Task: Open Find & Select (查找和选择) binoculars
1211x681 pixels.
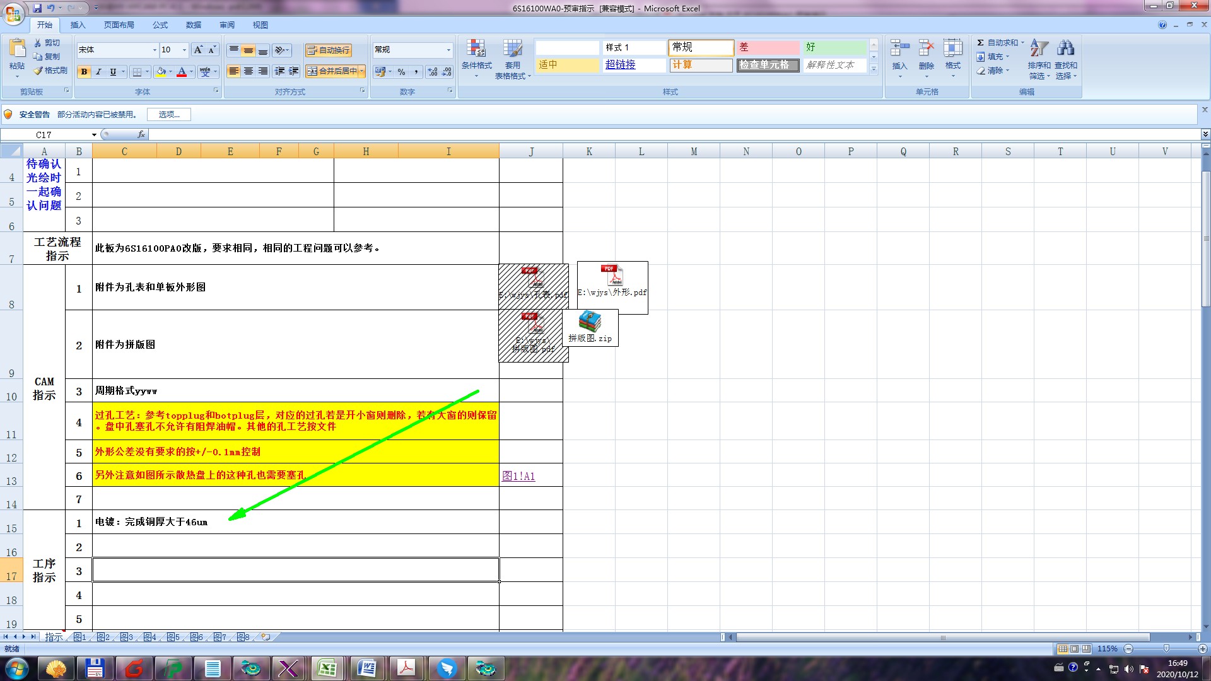Action: tap(1066, 59)
